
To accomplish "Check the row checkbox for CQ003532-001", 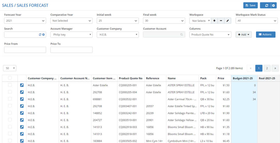I will point(10,99).
